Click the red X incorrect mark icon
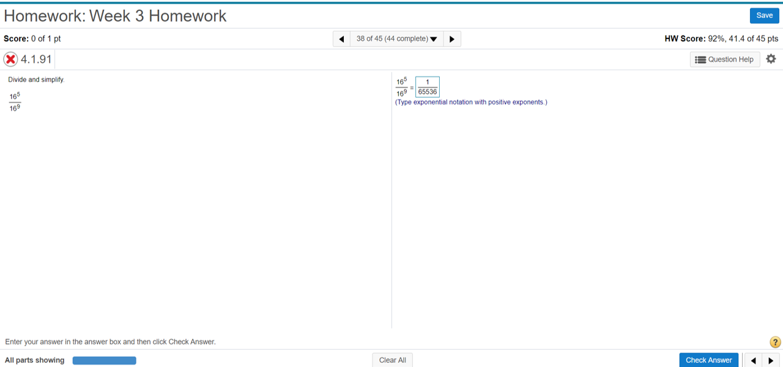This screenshot has width=783, height=367. pyautogui.click(x=10, y=59)
